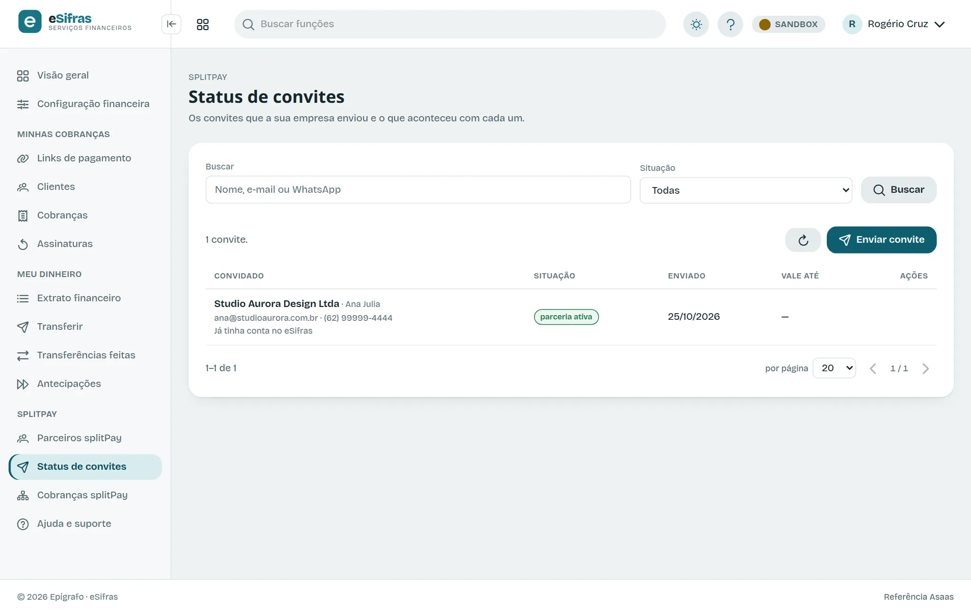
Task: Go to Transferir
Action: click(x=85, y=327)
